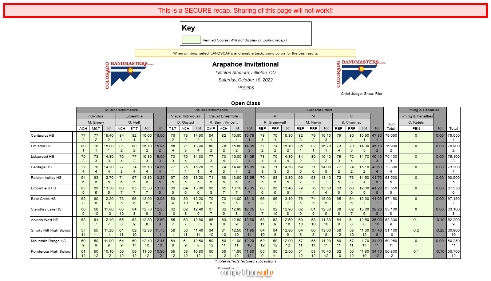Viewport: 491px width, 281px height.
Task: Select the Bear Creek HS row name
Action: coord(43,199)
